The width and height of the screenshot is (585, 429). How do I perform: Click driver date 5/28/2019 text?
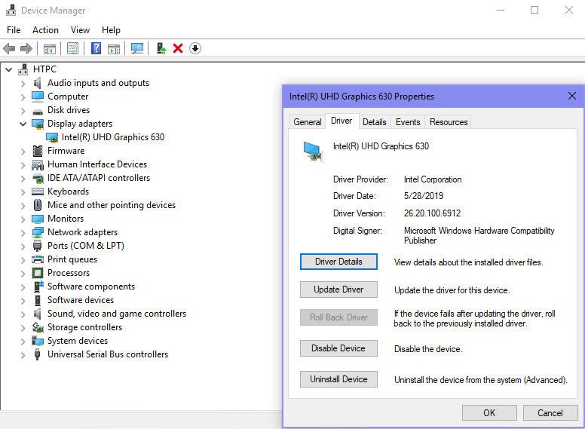click(424, 196)
